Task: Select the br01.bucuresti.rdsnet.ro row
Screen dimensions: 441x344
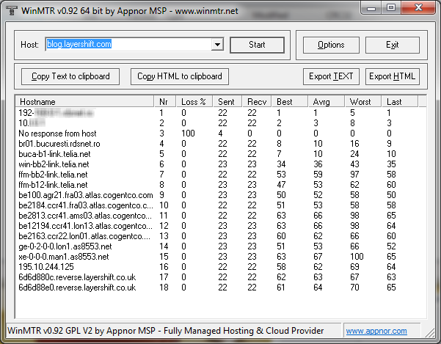Action: coord(221,144)
